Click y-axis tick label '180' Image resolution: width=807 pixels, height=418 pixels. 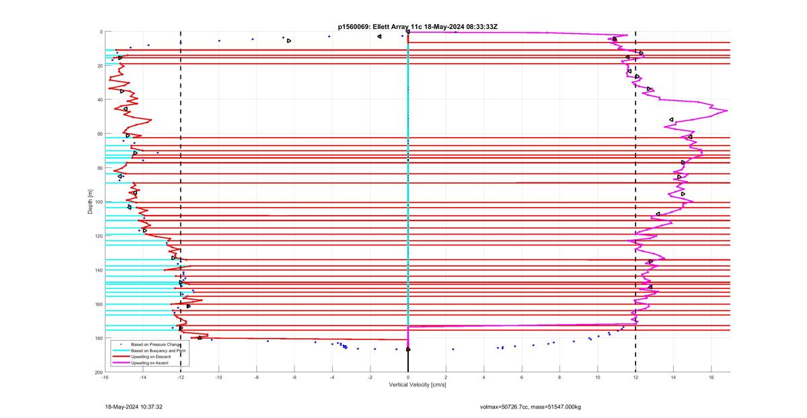pyautogui.click(x=98, y=338)
